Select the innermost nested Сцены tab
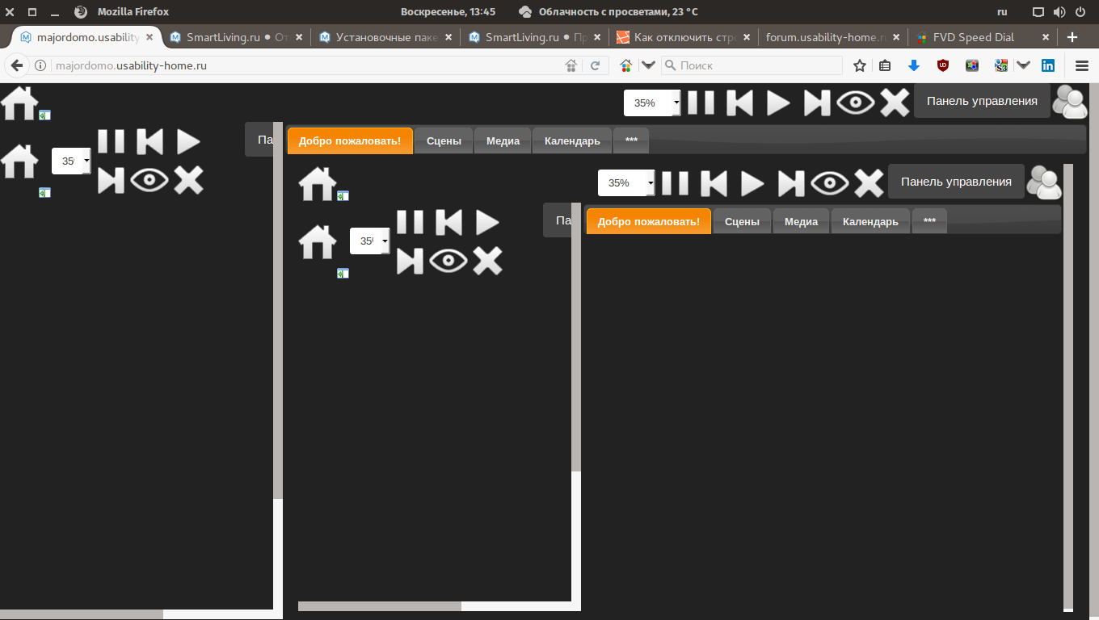1099x620 pixels. (x=742, y=221)
